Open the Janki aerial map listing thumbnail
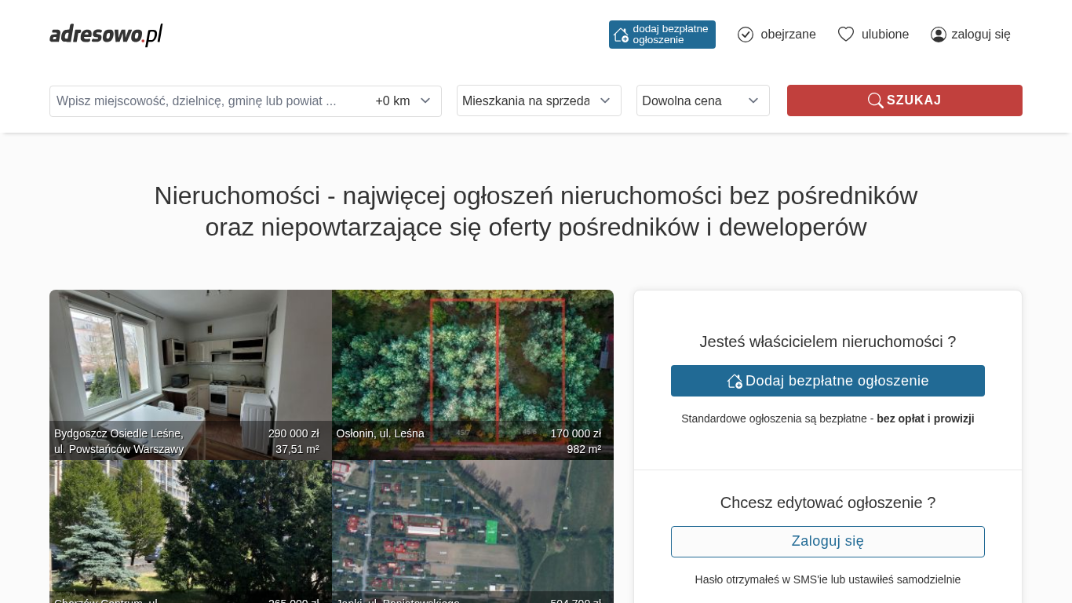Screen dimensions: 1072x603 472,526
